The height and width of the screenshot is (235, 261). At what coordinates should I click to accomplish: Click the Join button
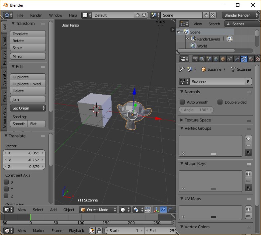(28, 100)
